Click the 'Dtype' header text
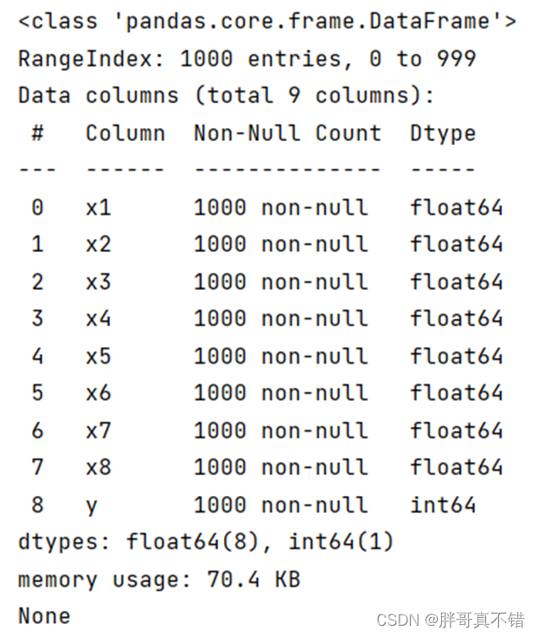This screenshot has height=637, width=538. tap(443, 133)
